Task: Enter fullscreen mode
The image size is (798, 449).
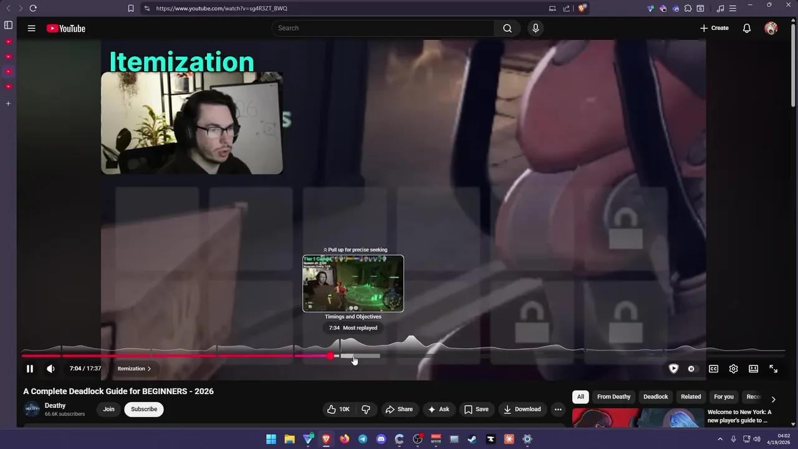Action: point(773,369)
